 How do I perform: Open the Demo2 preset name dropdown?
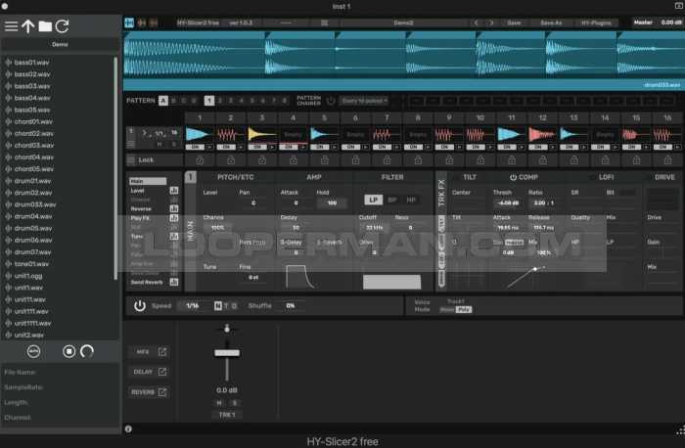[403, 22]
